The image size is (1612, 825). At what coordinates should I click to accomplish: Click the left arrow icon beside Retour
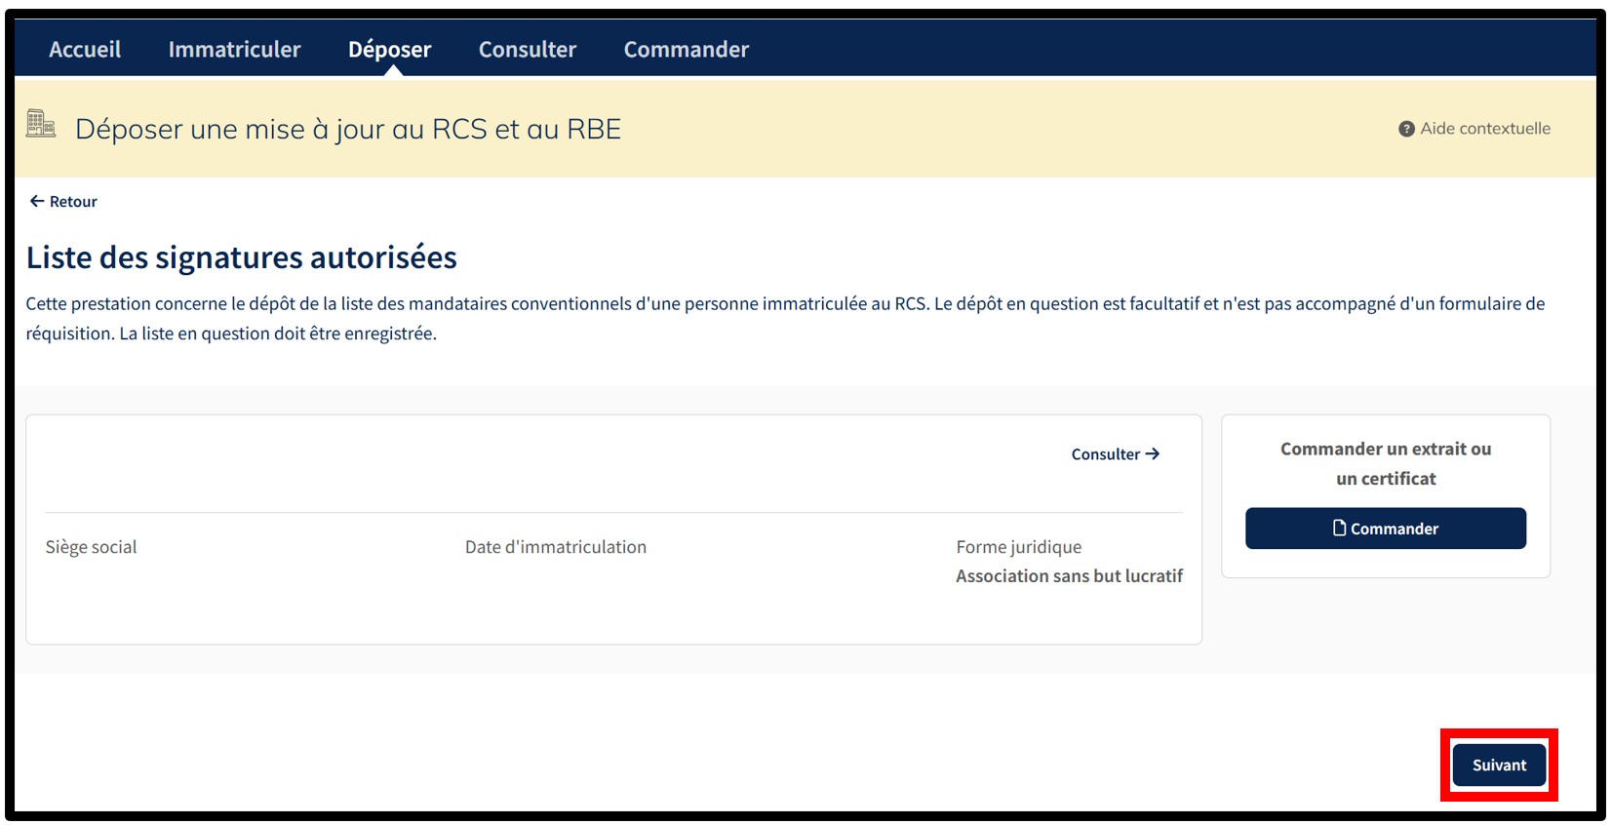[x=37, y=201]
